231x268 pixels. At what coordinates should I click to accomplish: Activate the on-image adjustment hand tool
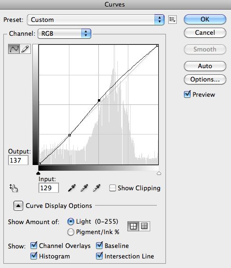13,188
